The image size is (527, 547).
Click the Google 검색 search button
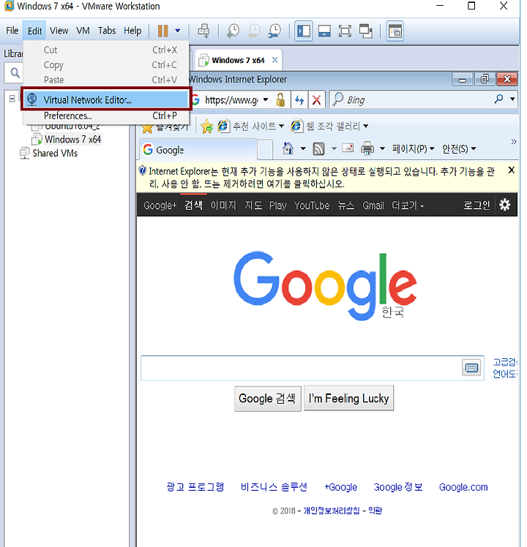[x=267, y=399]
